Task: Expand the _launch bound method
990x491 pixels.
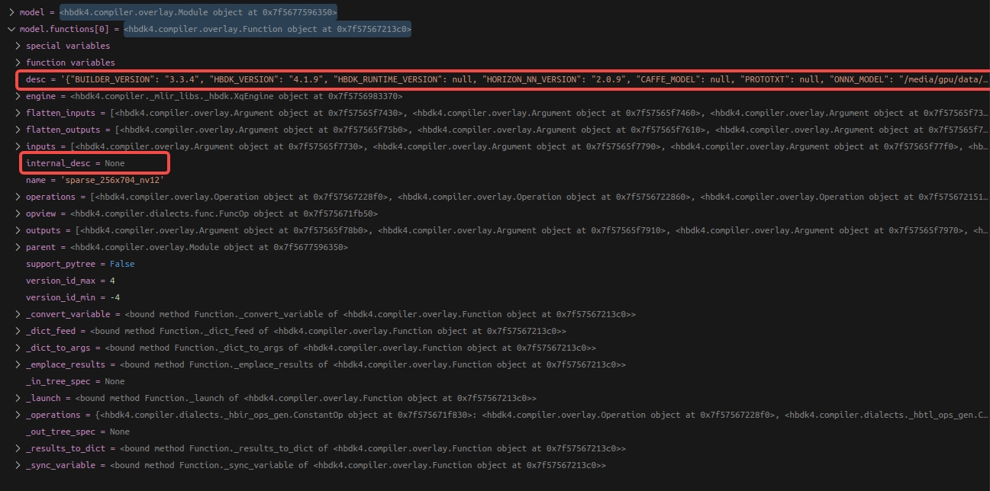Action: click(x=18, y=399)
